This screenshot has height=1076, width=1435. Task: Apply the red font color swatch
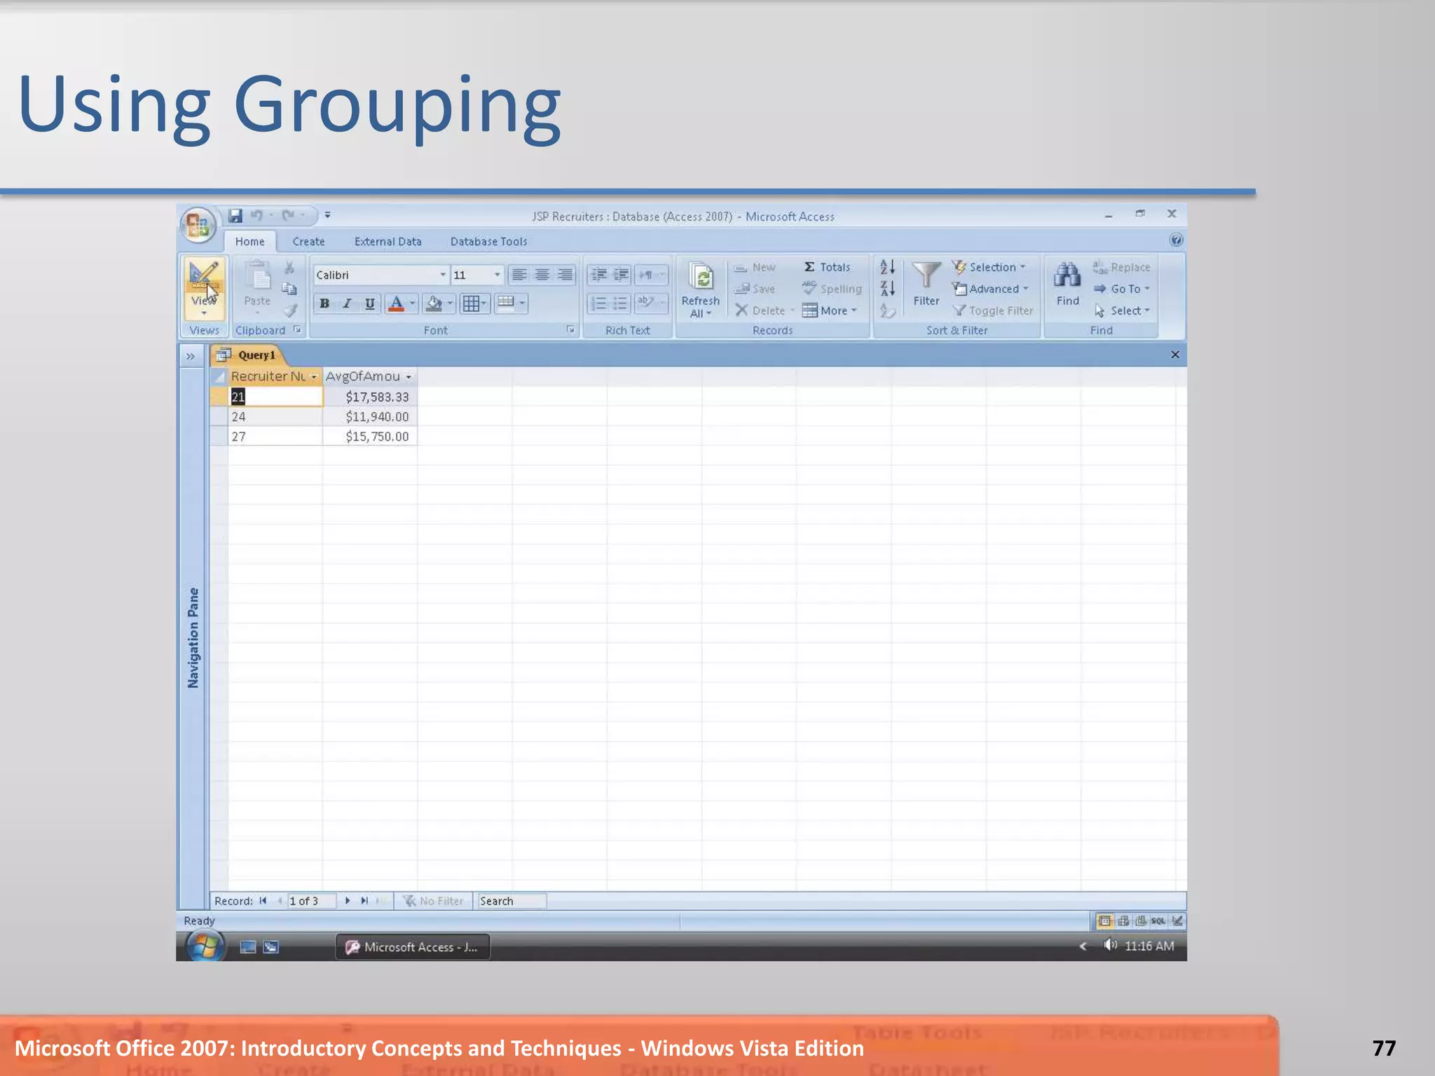[x=397, y=303]
